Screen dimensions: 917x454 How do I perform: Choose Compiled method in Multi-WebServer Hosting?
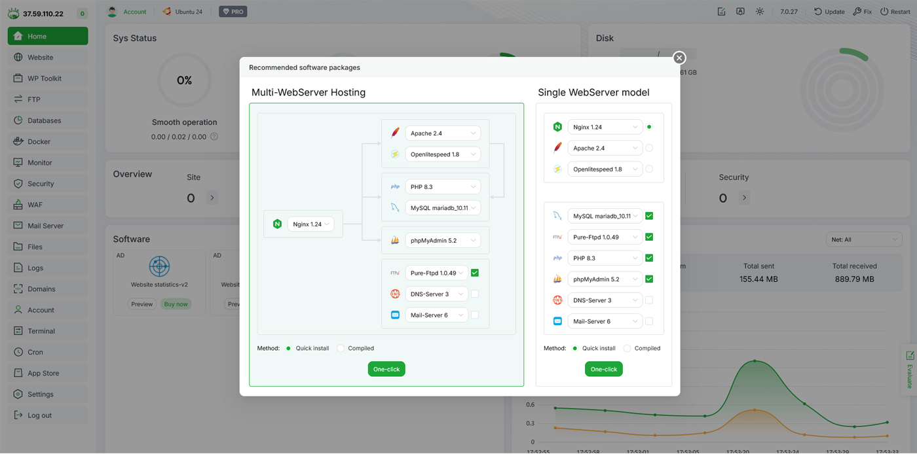pos(341,349)
